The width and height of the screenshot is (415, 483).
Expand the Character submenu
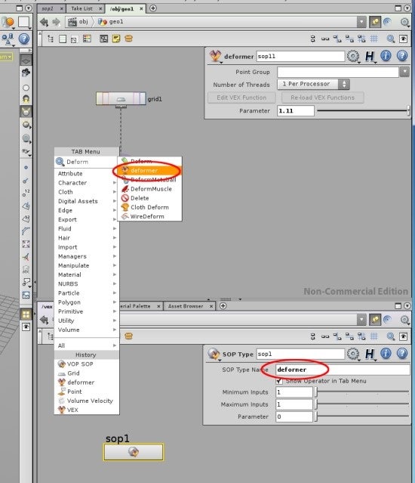(x=87, y=183)
